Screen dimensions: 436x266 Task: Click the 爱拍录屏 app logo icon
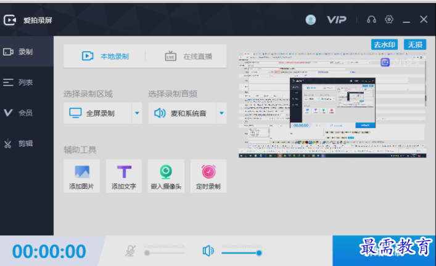(x=10, y=20)
